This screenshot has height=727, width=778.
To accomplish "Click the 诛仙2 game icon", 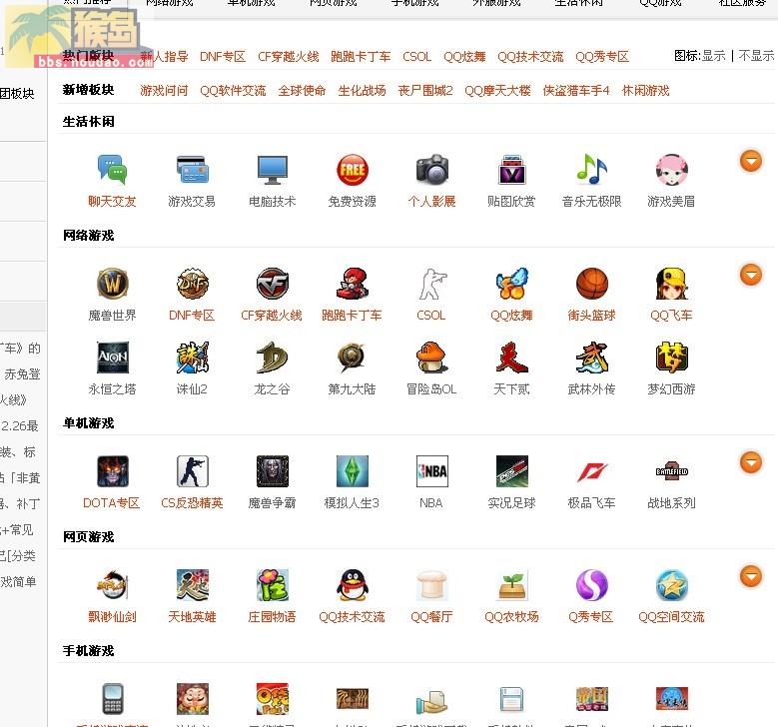I will click(192, 358).
